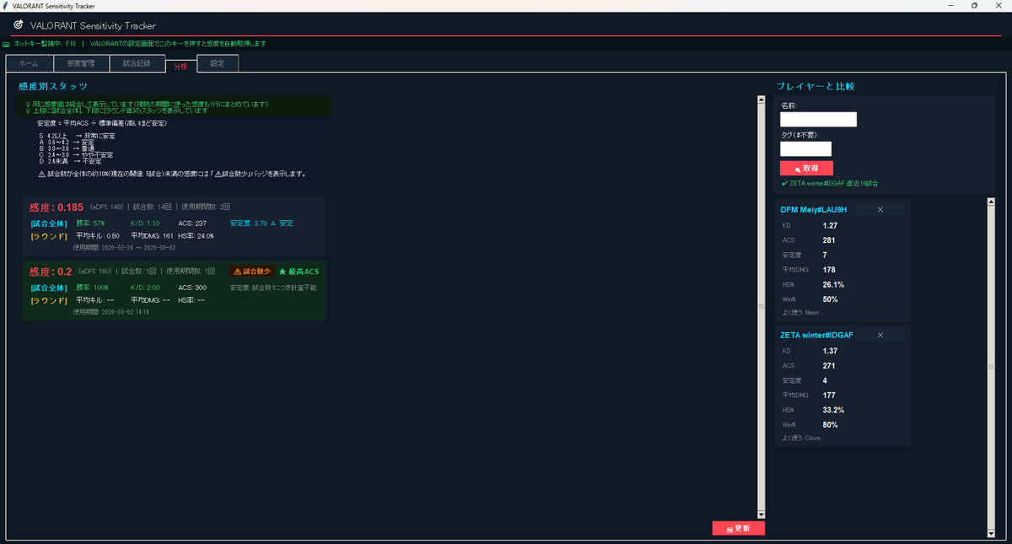Click the 安定度: 3.79 A 安定 text
The image size is (1012, 544).
coord(261,224)
